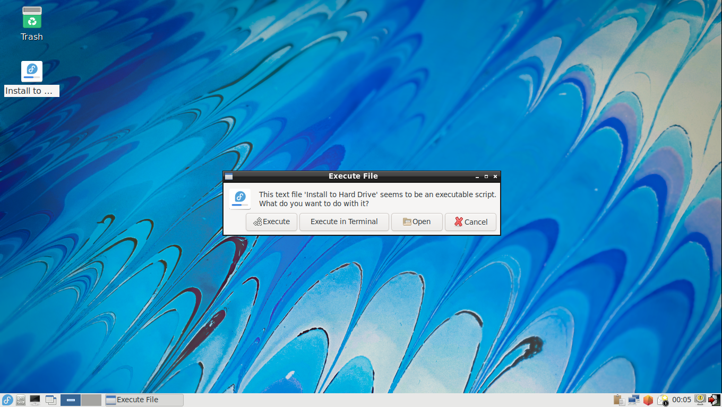
Task: Click the logout door icon
Action: click(x=714, y=400)
